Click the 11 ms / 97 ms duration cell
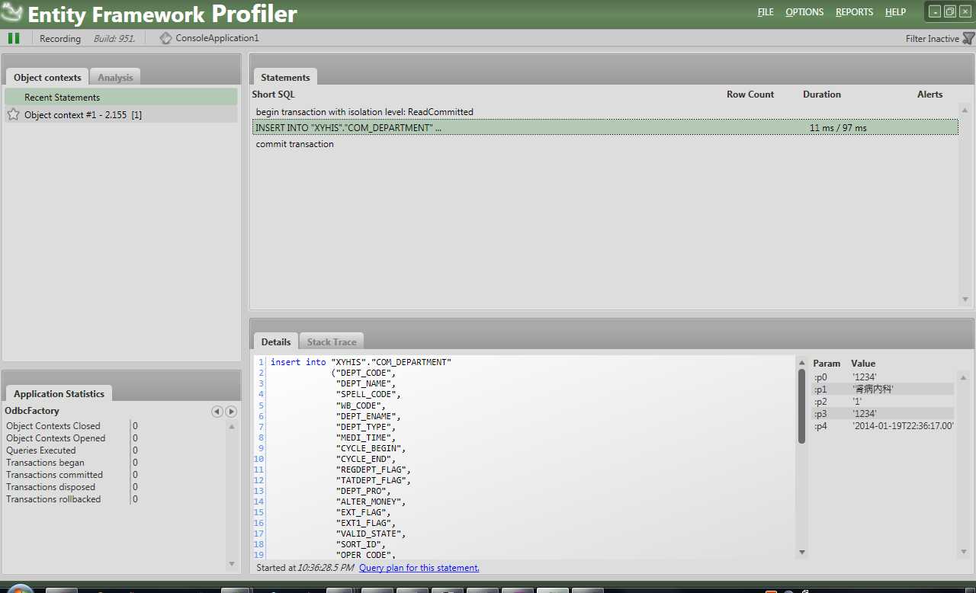This screenshot has height=593, width=976. (838, 128)
